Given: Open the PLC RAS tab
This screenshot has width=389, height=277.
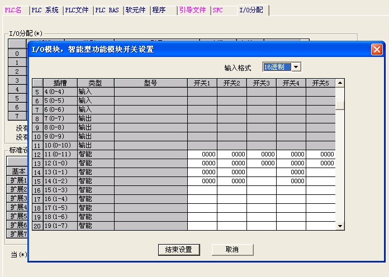Looking at the screenshot, I should point(107,10).
